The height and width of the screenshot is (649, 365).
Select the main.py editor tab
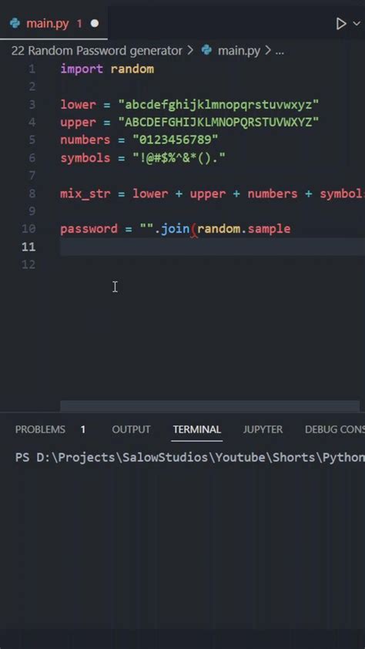tap(54, 24)
